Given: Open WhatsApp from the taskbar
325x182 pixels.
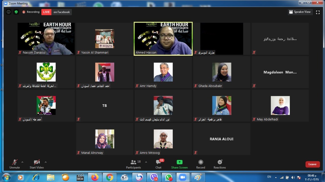Looking at the screenshot, I should click(x=169, y=177).
